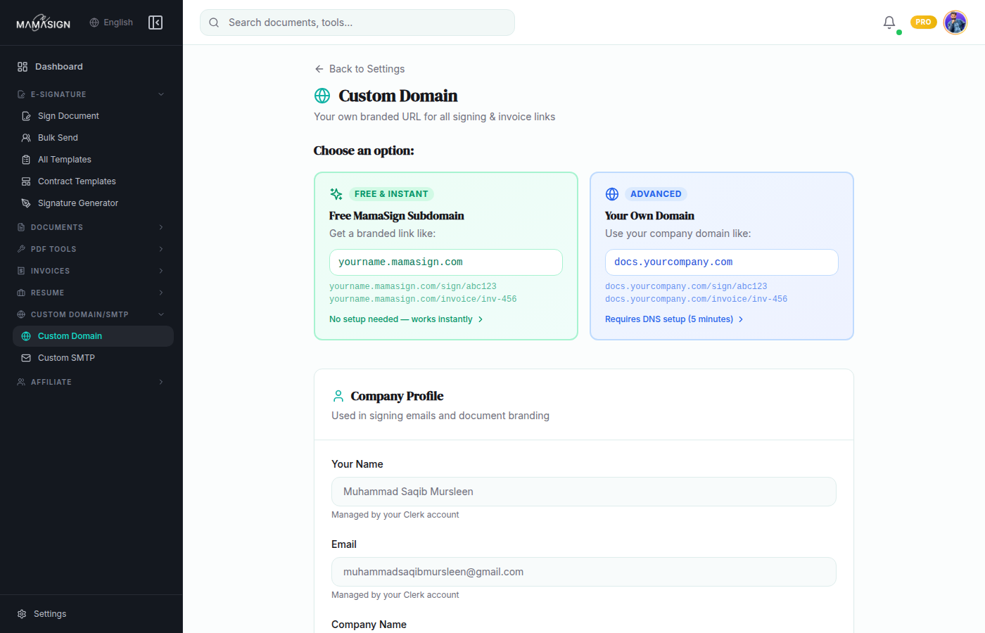Click the Sign Document icon

coord(26,116)
